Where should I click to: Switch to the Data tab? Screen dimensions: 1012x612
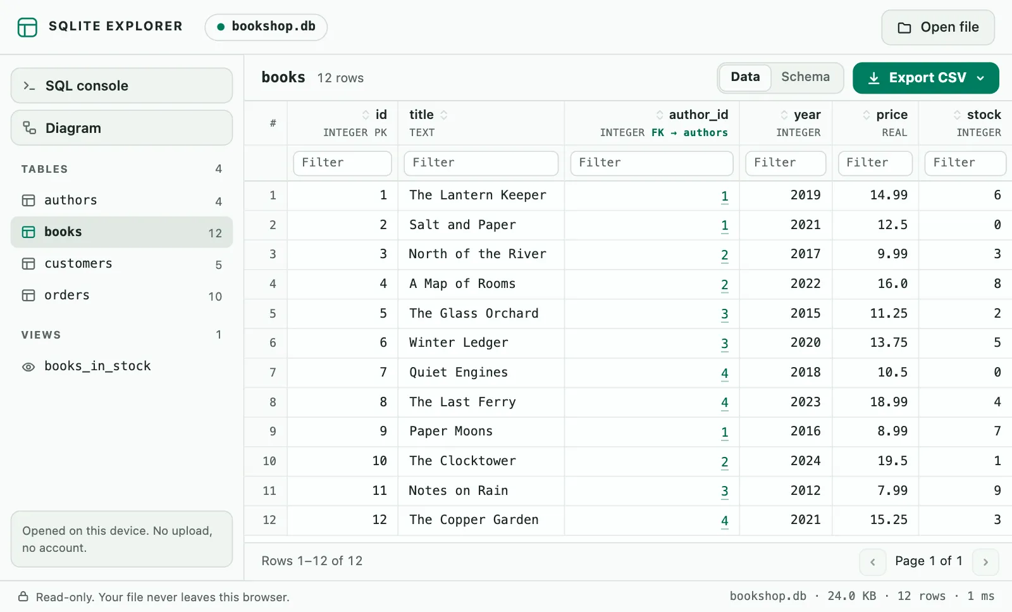pos(745,77)
